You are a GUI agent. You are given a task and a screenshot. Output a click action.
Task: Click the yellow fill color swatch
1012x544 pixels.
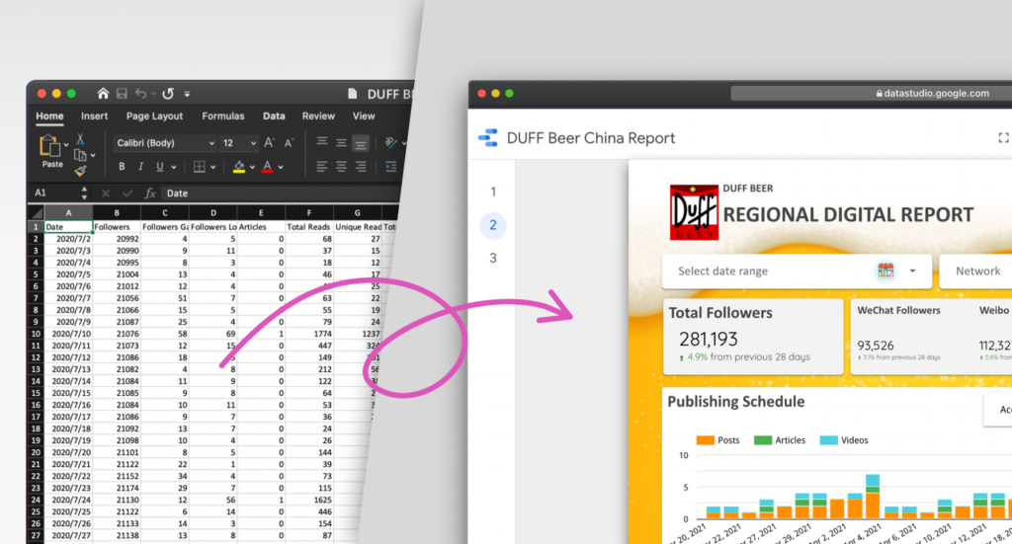click(x=238, y=167)
